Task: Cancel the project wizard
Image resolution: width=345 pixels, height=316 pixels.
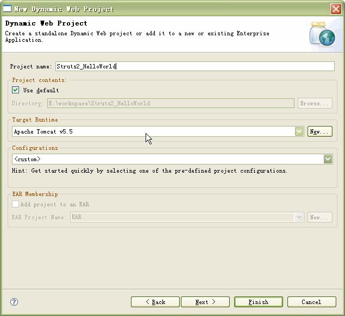Action: 311,302
